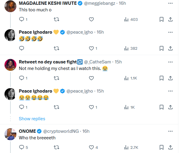Open more options menu on ONOME's tweet
The image size is (179, 153).
tap(170, 131)
